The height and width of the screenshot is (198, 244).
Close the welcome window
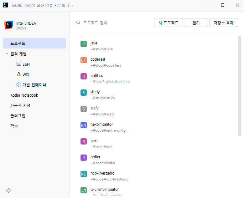pyautogui.click(x=237, y=5)
